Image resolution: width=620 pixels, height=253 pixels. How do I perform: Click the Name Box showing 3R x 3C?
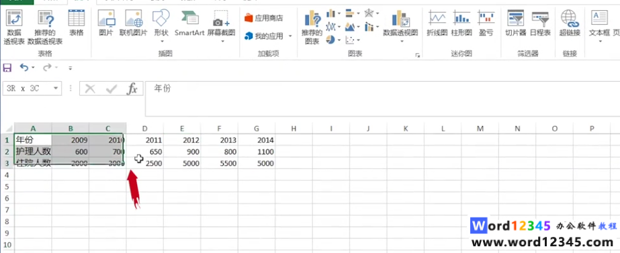[x=27, y=89]
